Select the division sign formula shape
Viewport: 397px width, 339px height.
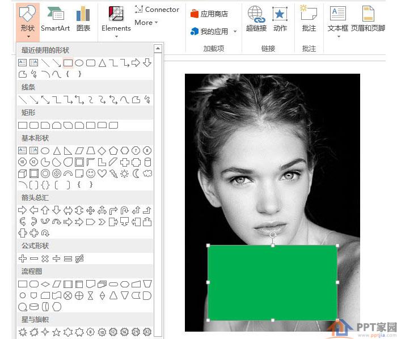click(57, 259)
